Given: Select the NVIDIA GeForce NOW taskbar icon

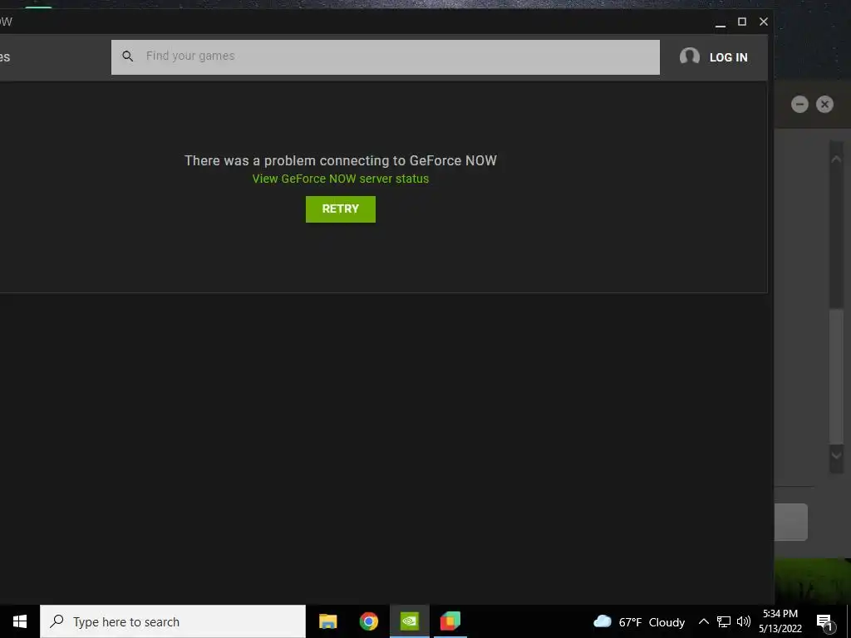Looking at the screenshot, I should tap(409, 621).
